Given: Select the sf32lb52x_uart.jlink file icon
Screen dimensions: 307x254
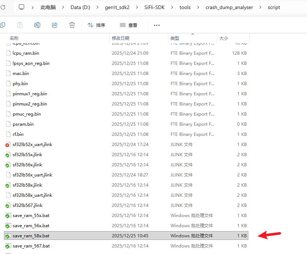Looking at the screenshot, I should [8, 145].
